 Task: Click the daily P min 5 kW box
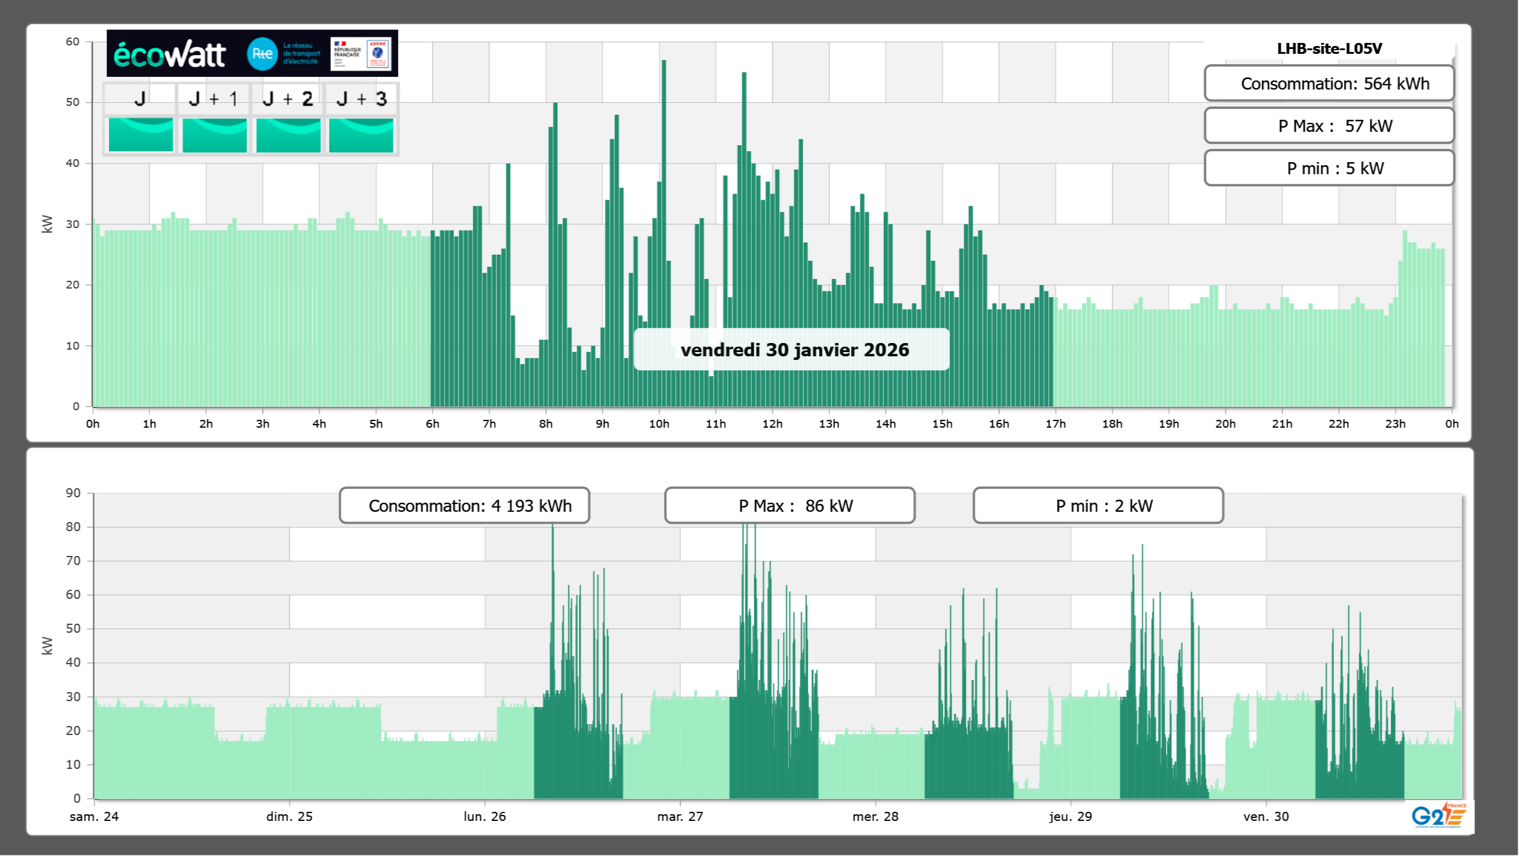(x=1328, y=168)
